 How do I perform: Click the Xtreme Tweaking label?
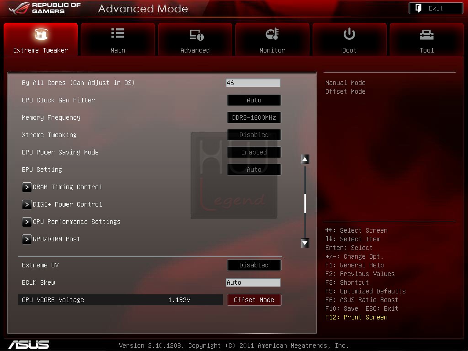tap(49, 135)
